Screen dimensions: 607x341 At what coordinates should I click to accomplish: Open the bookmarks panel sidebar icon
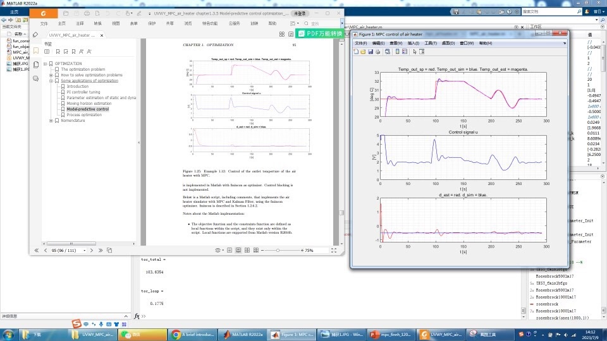point(36,51)
